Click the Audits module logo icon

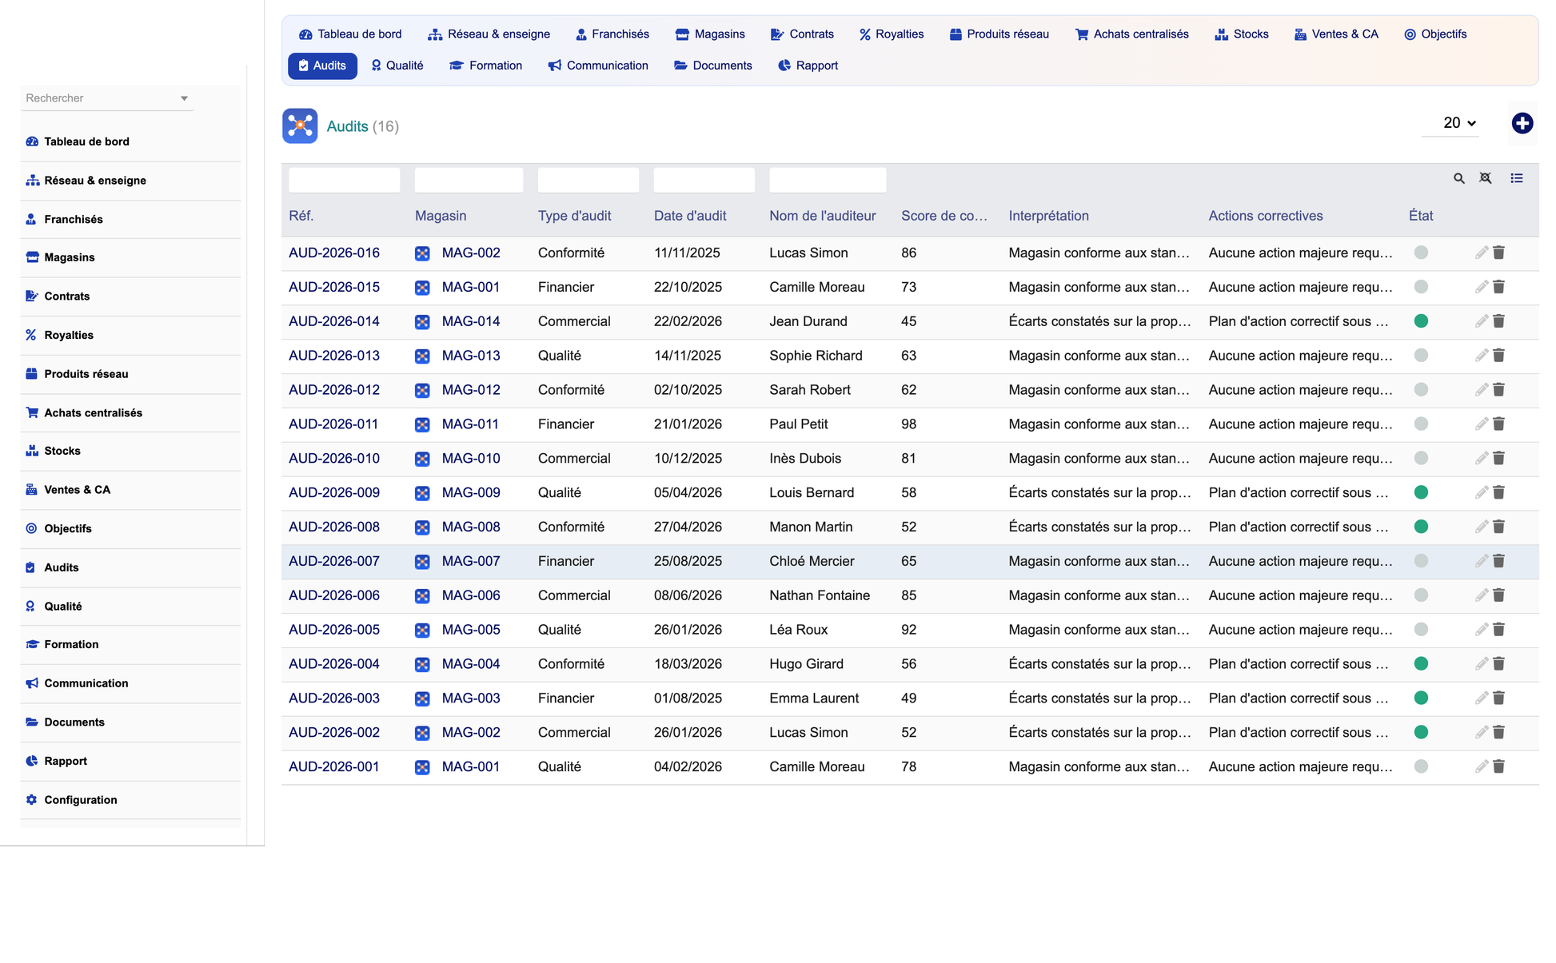[x=300, y=126]
